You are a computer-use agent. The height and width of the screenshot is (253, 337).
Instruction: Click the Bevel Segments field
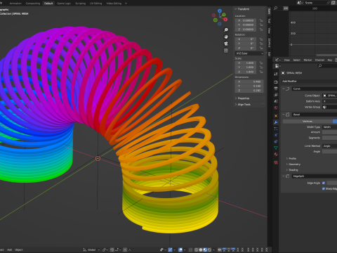[329, 138]
